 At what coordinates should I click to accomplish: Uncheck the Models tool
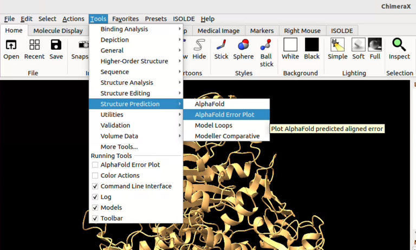coord(95,208)
